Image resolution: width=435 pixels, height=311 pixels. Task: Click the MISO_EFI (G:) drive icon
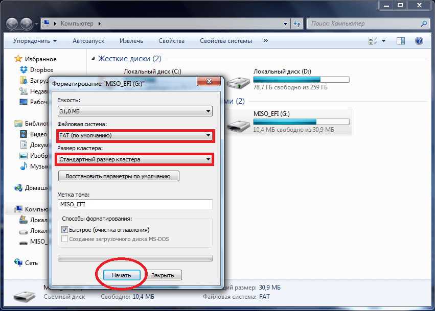pyautogui.click(x=239, y=125)
